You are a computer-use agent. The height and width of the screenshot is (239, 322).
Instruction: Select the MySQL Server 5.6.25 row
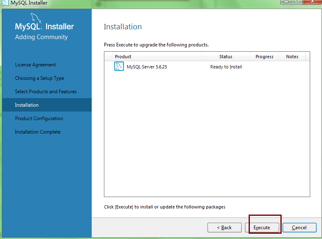pos(207,67)
